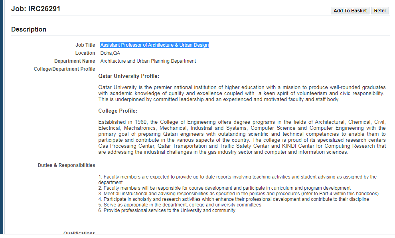Image resolution: width=395 pixels, height=238 pixels.
Task: Click the College/Department Profile label
Action: point(64,69)
